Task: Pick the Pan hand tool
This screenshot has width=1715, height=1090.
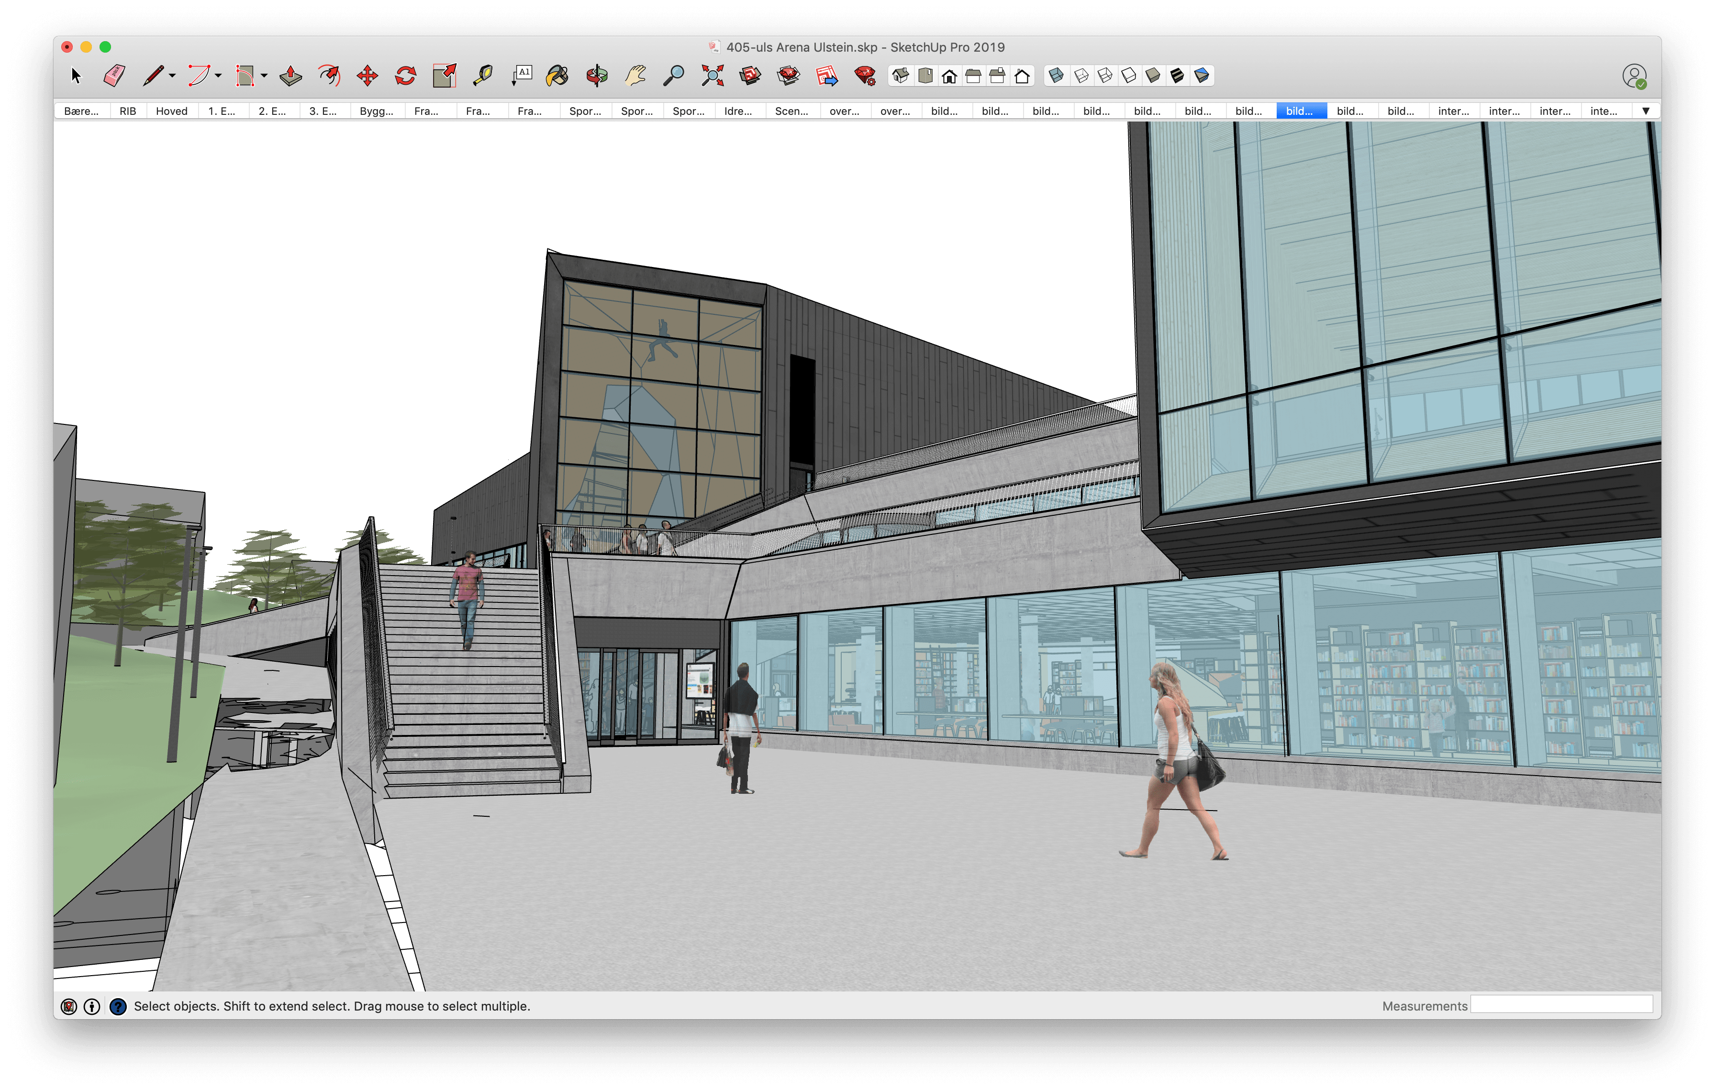Action: (635, 76)
